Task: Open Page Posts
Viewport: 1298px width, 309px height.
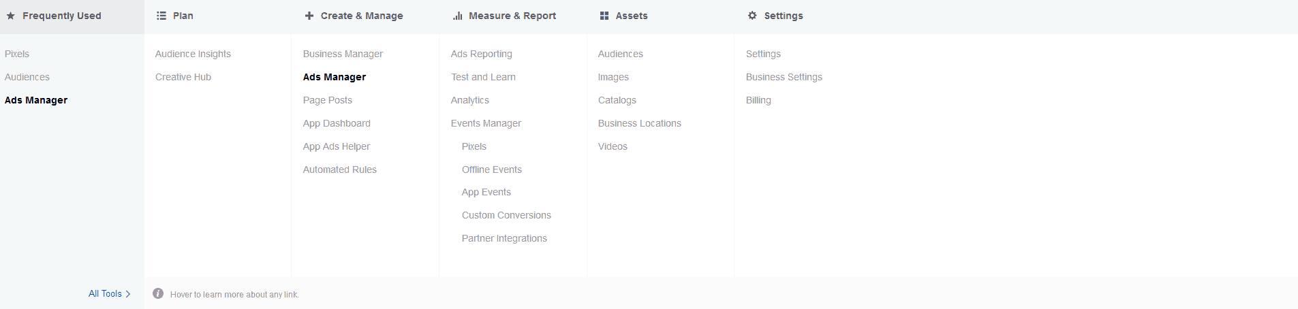Action: (328, 100)
